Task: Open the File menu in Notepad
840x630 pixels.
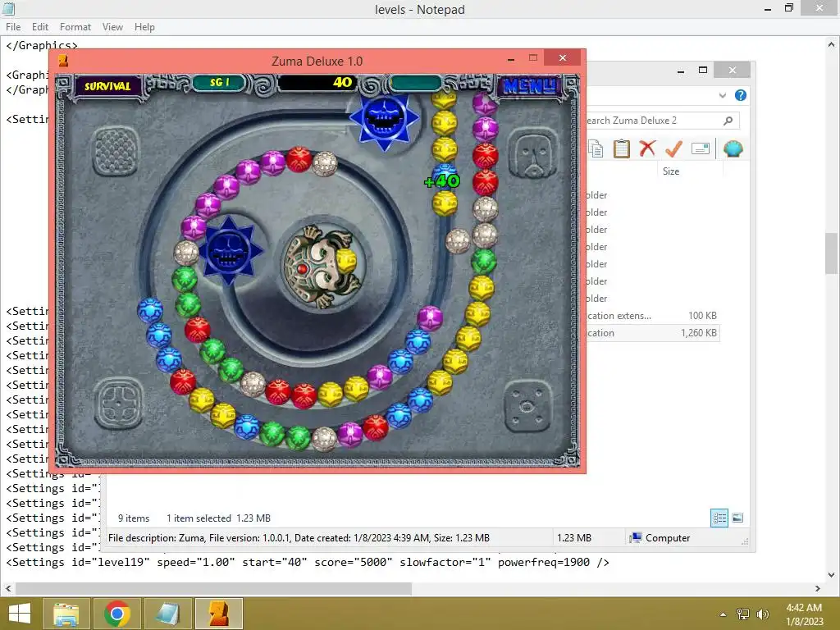Action: tap(13, 27)
